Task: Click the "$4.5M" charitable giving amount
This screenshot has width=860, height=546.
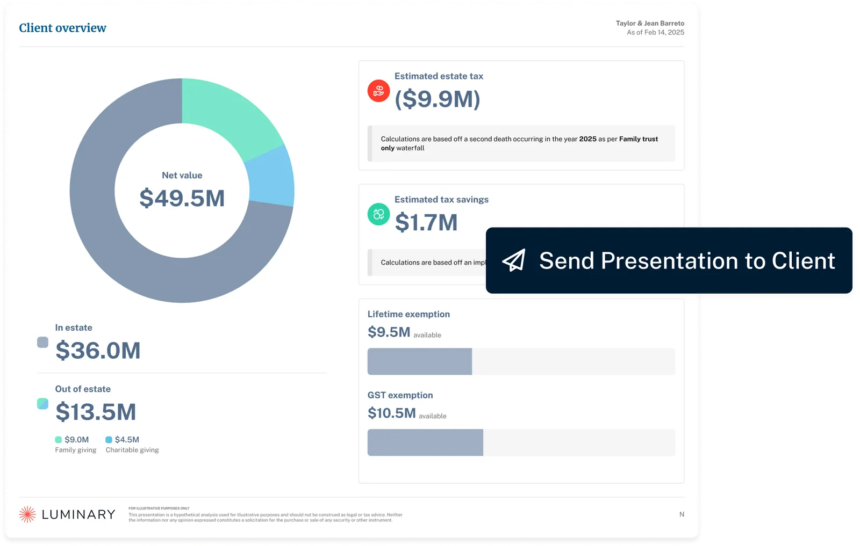Action: click(127, 440)
